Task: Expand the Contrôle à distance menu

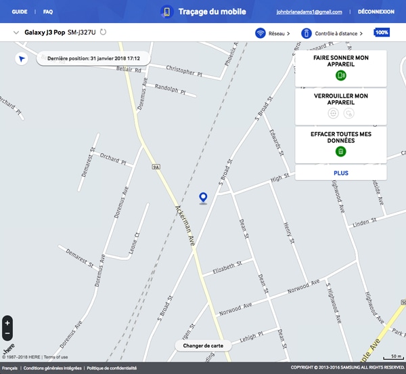Action: (339, 34)
